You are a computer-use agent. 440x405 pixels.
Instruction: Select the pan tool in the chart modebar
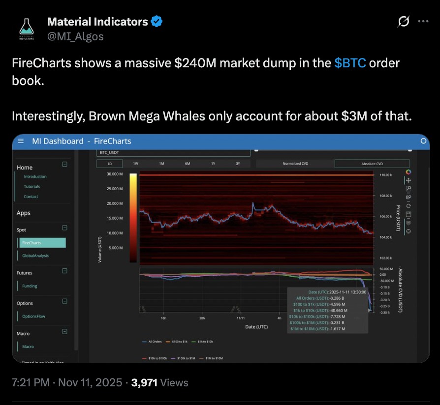[409, 180]
